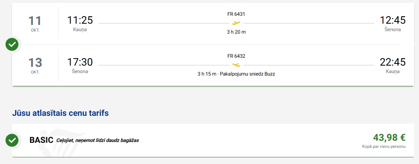
Task: Click the 13 OKT. return date
Action: click(35, 66)
